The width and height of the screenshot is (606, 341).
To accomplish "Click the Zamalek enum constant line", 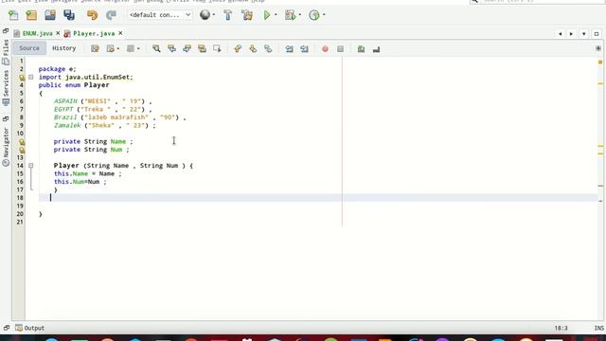I will tap(105, 126).
